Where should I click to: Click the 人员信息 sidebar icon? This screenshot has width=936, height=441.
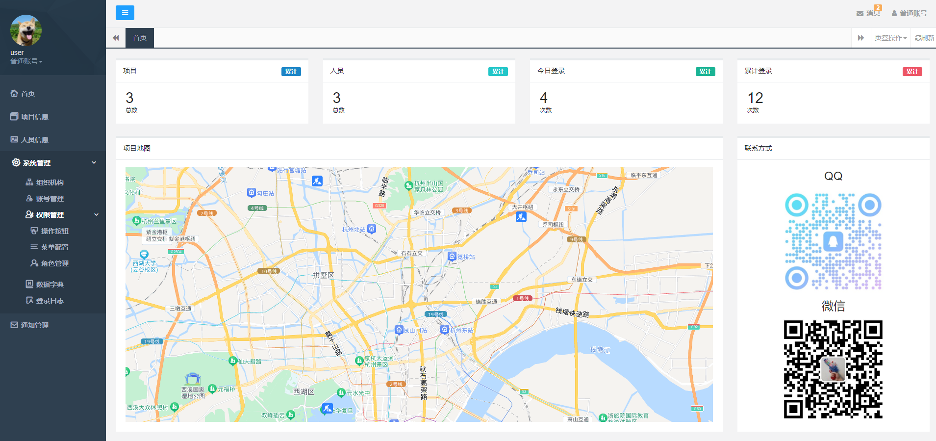[14, 140]
